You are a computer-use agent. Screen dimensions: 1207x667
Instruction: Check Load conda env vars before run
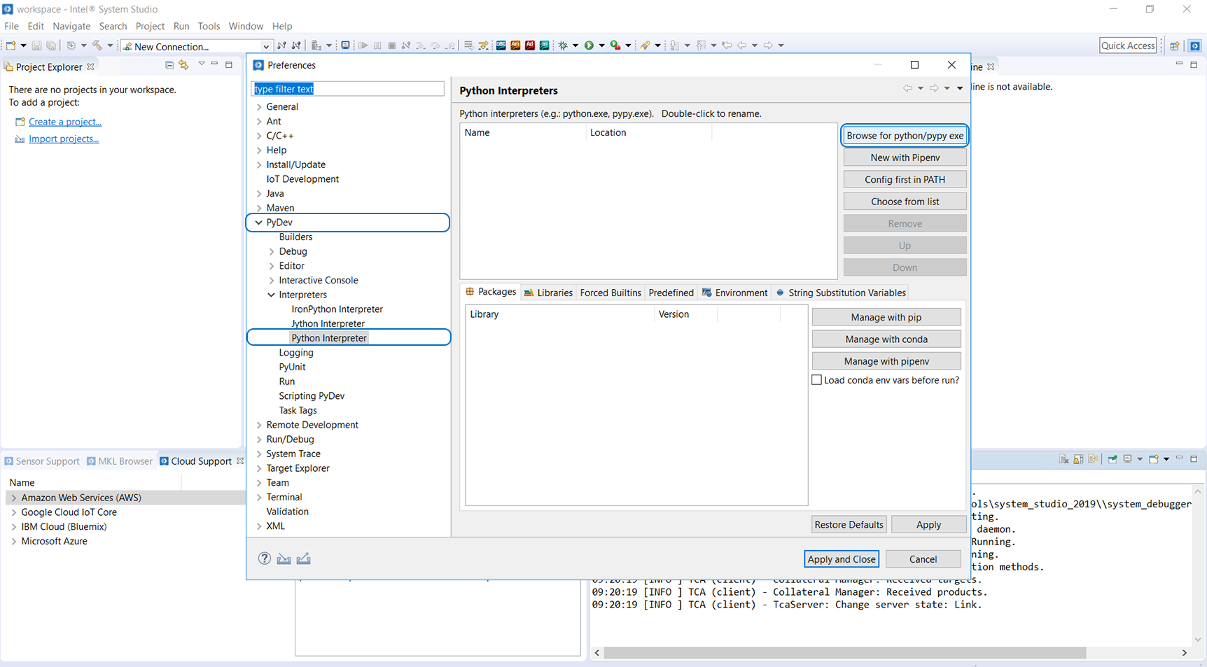pos(816,380)
